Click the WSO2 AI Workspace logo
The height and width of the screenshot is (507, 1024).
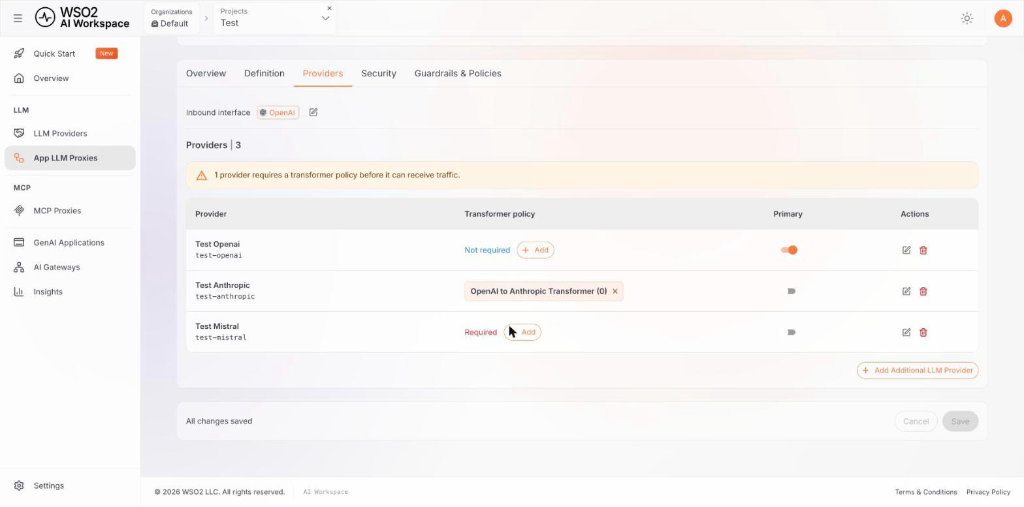82,18
